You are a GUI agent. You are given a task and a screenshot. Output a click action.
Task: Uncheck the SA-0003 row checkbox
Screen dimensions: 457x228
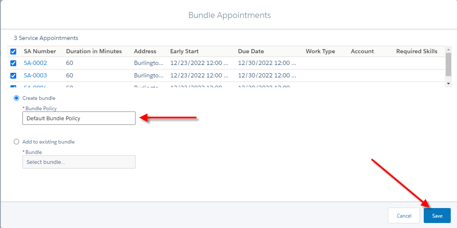[13, 76]
